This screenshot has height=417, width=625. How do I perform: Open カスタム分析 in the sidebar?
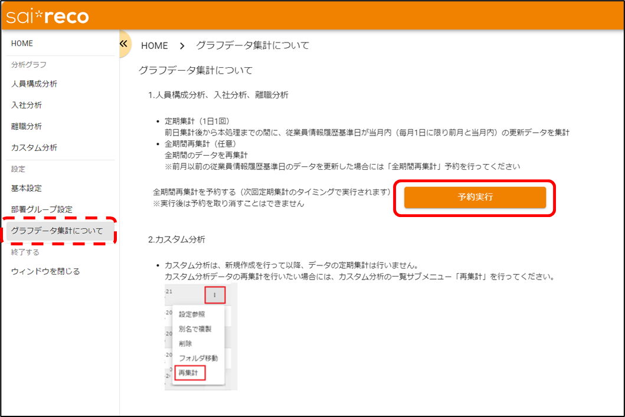pos(34,147)
